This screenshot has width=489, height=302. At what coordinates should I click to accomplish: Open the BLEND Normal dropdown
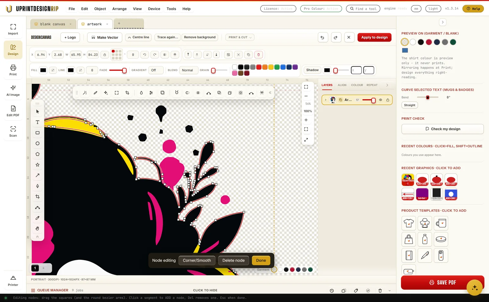tap(189, 70)
